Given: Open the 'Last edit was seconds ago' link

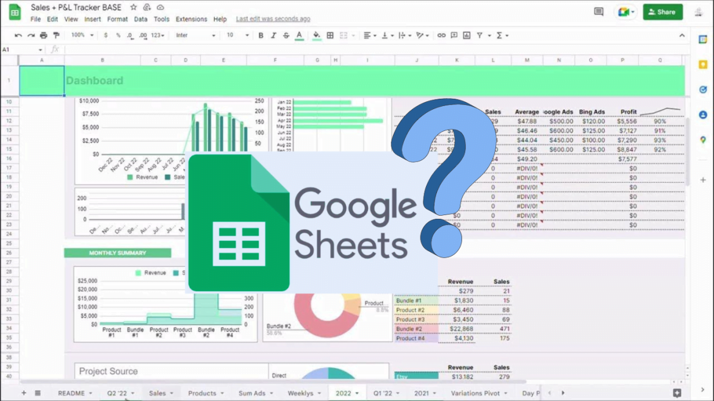Looking at the screenshot, I should pos(273,19).
